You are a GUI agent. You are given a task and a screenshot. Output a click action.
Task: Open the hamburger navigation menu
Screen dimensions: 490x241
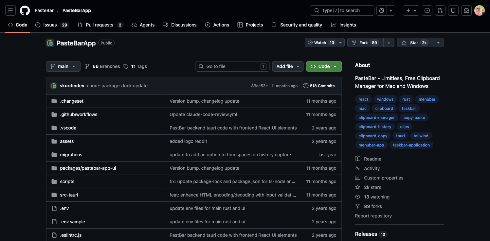coord(10,10)
